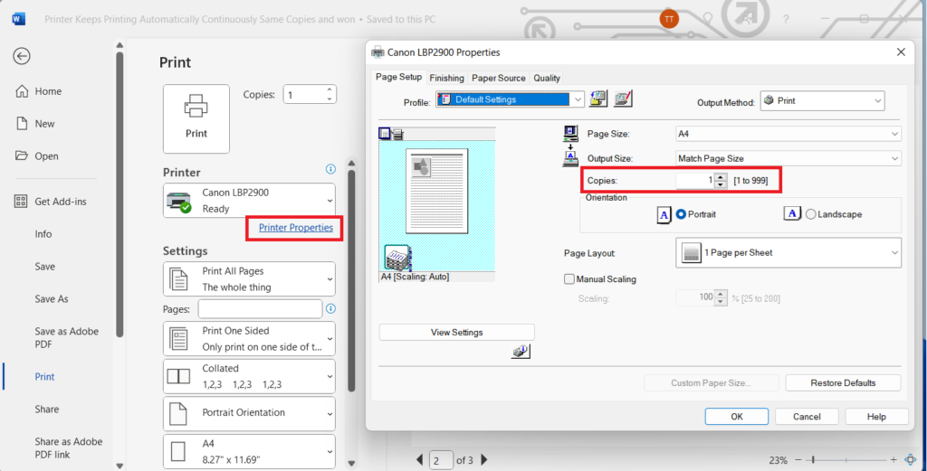Click Restore Defaults button
927x471 pixels.
coord(843,383)
